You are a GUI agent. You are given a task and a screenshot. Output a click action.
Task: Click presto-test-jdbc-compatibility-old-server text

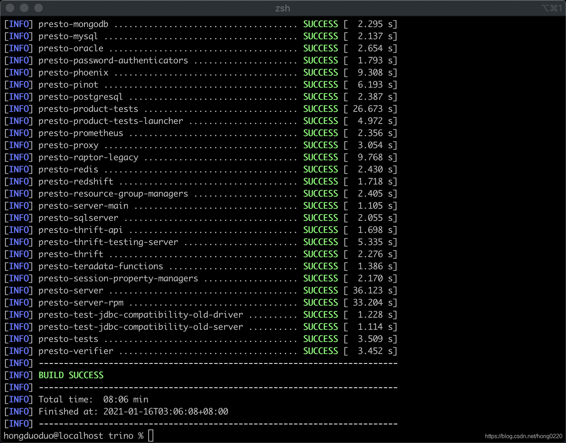point(141,327)
